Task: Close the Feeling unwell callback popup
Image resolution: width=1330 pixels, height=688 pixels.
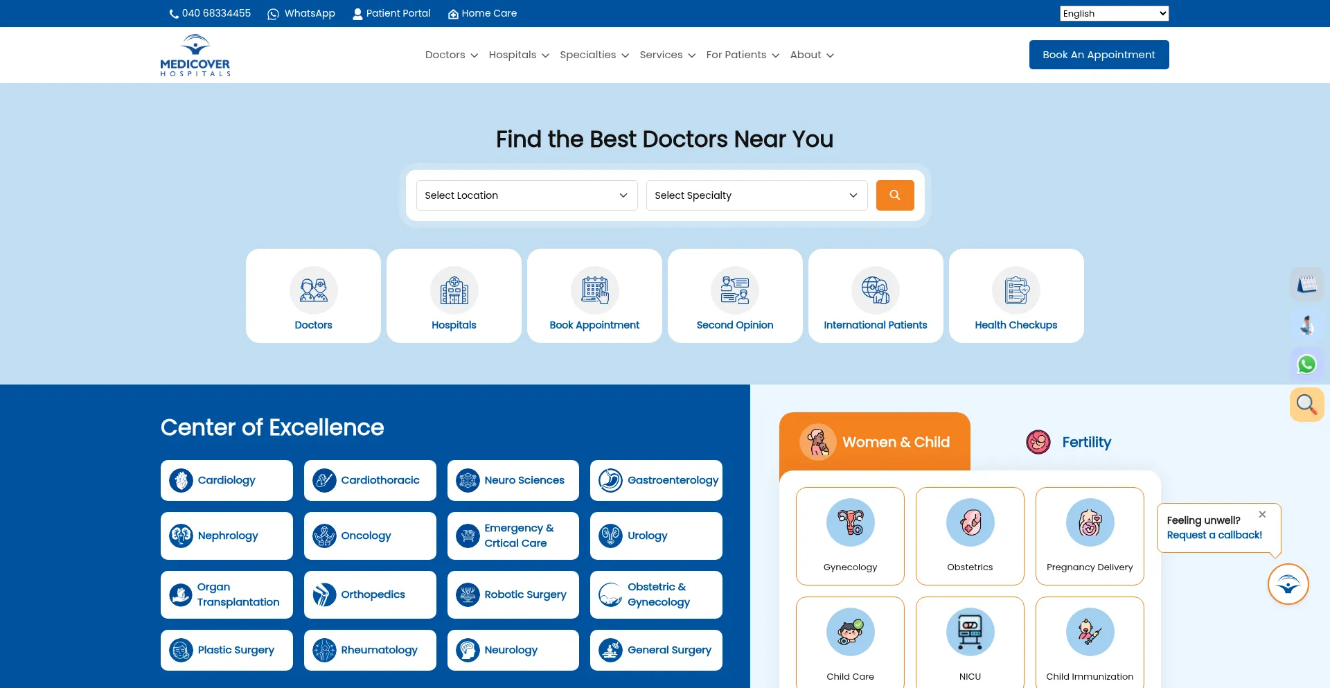Action: click(1262, 514)
